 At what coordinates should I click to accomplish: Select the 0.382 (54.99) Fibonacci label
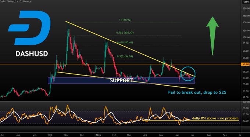pos(125,56)
